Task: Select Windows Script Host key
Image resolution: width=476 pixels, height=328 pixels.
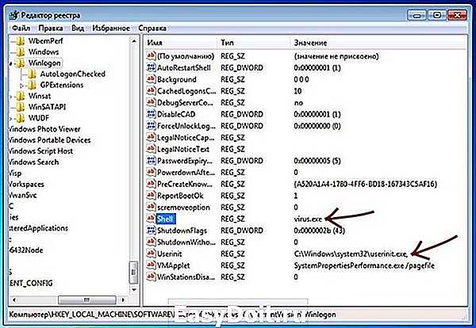Action: [x=40, y=151]
